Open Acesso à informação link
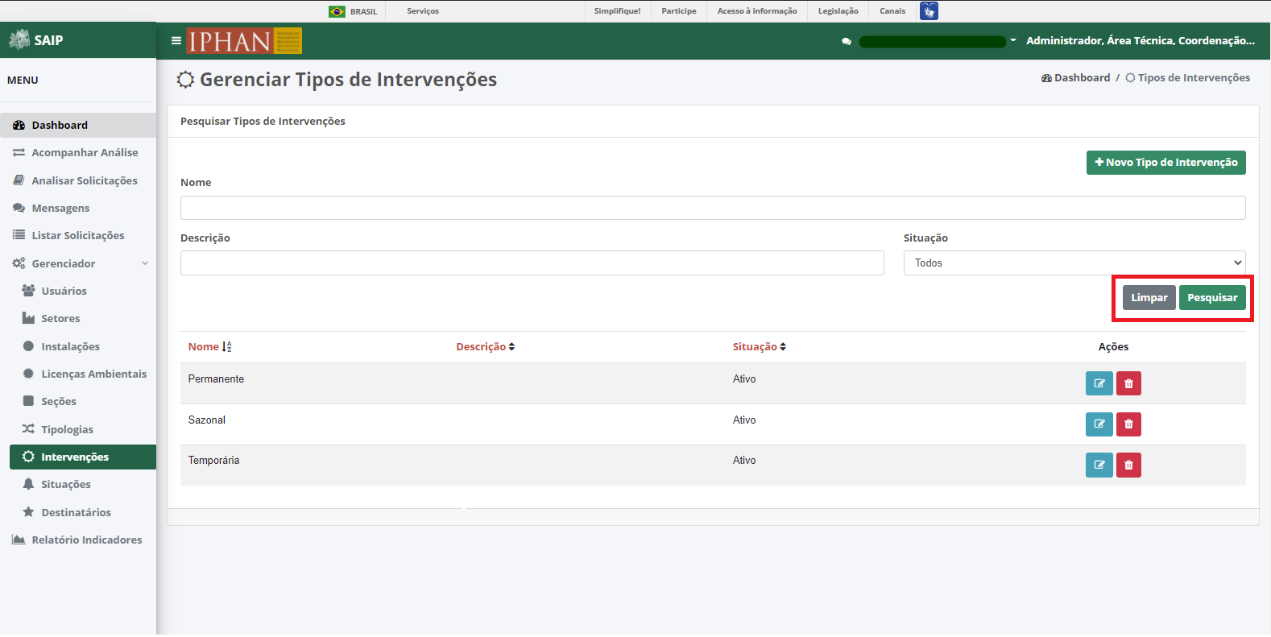Screen dimensions: 1271x637 tap(757, 11)
